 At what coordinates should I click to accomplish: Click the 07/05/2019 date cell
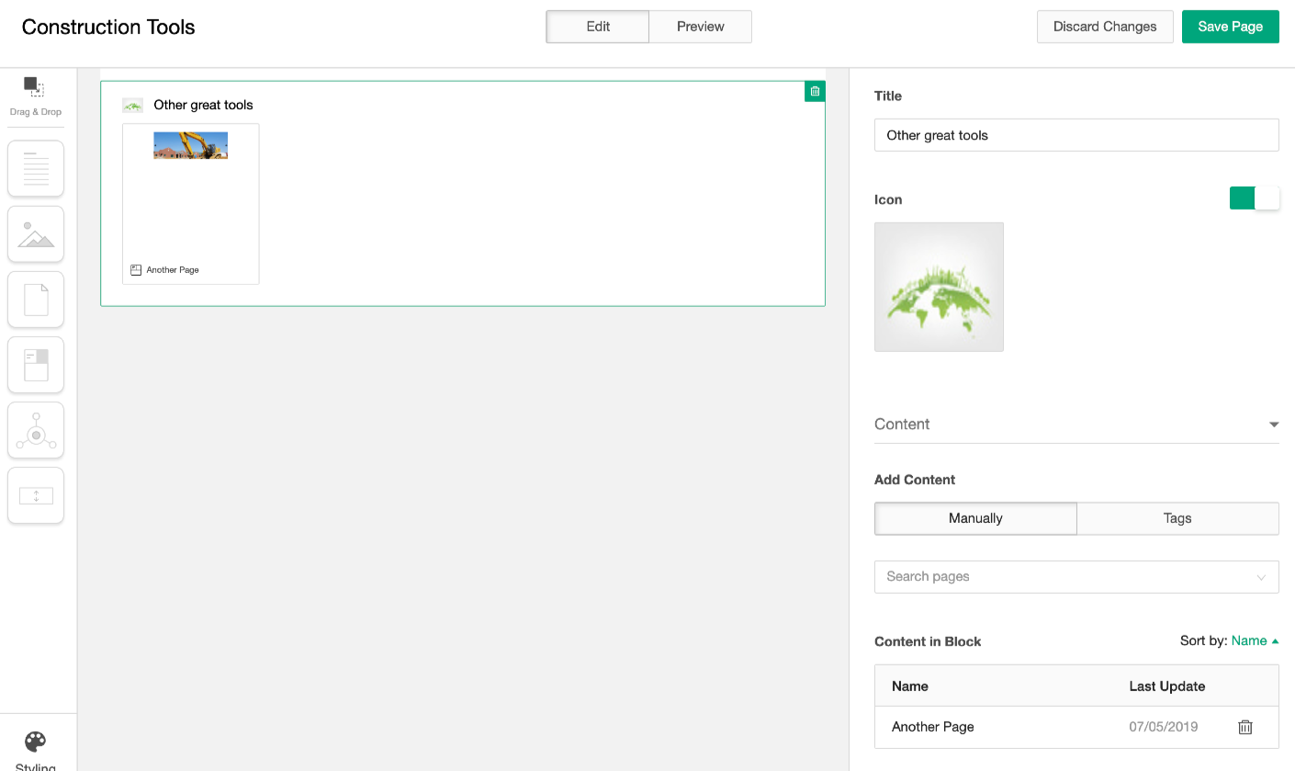point(1164,727)
